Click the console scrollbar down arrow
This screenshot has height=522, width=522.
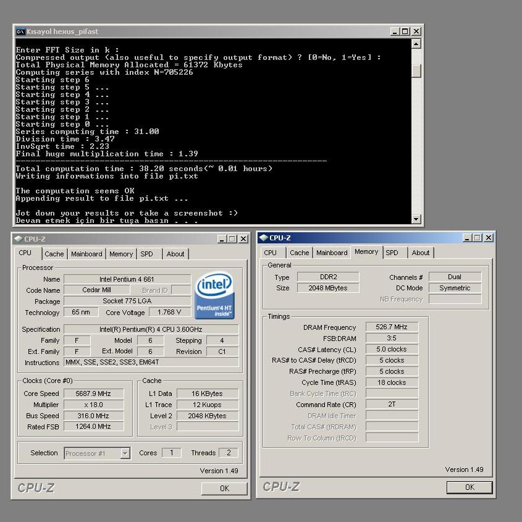416,219
